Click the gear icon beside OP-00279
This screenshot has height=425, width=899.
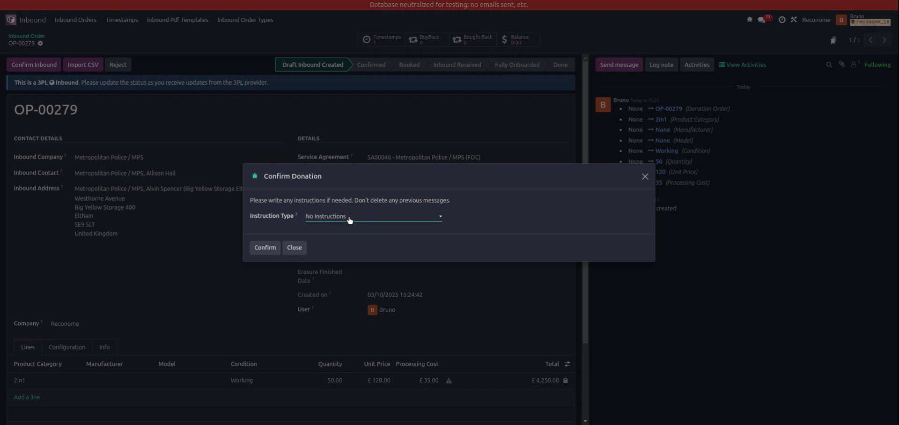coord(41,43)
